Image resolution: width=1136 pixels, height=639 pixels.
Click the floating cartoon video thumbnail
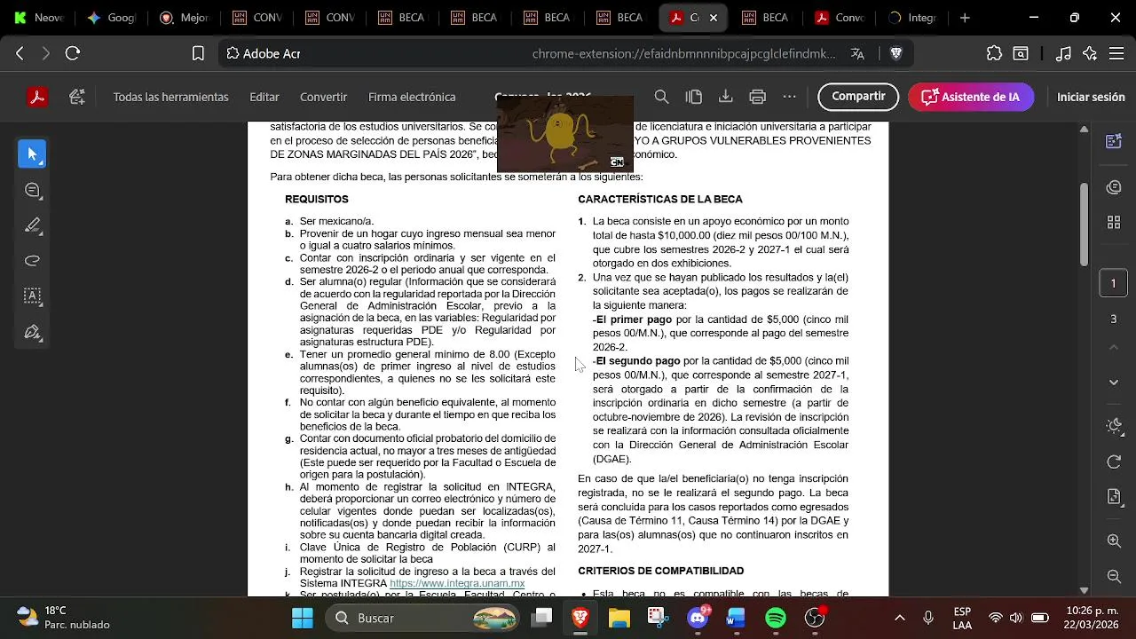(565, 133)
